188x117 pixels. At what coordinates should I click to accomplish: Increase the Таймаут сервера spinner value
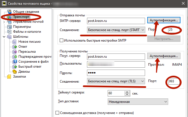pos(128,91)
